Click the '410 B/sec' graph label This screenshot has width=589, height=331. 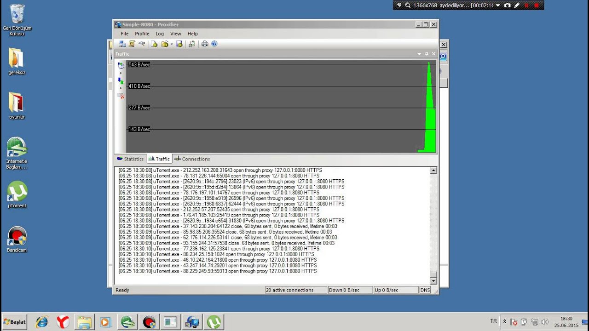tap(139, 86)
